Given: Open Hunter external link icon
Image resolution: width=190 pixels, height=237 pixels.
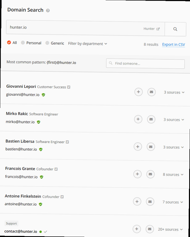Looking at the screenshot, I should click(158, 29).
